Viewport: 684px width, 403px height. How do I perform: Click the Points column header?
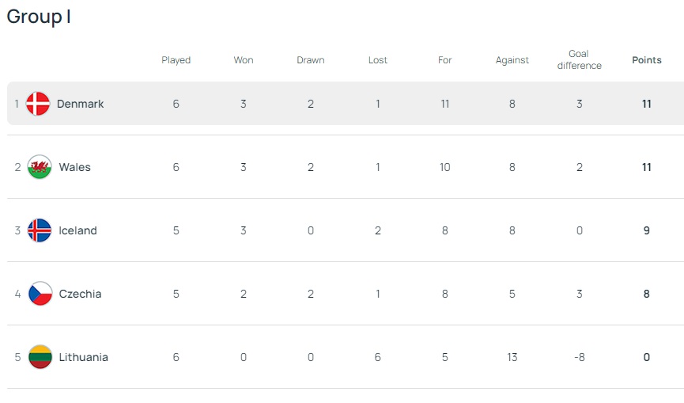(647, 60)
